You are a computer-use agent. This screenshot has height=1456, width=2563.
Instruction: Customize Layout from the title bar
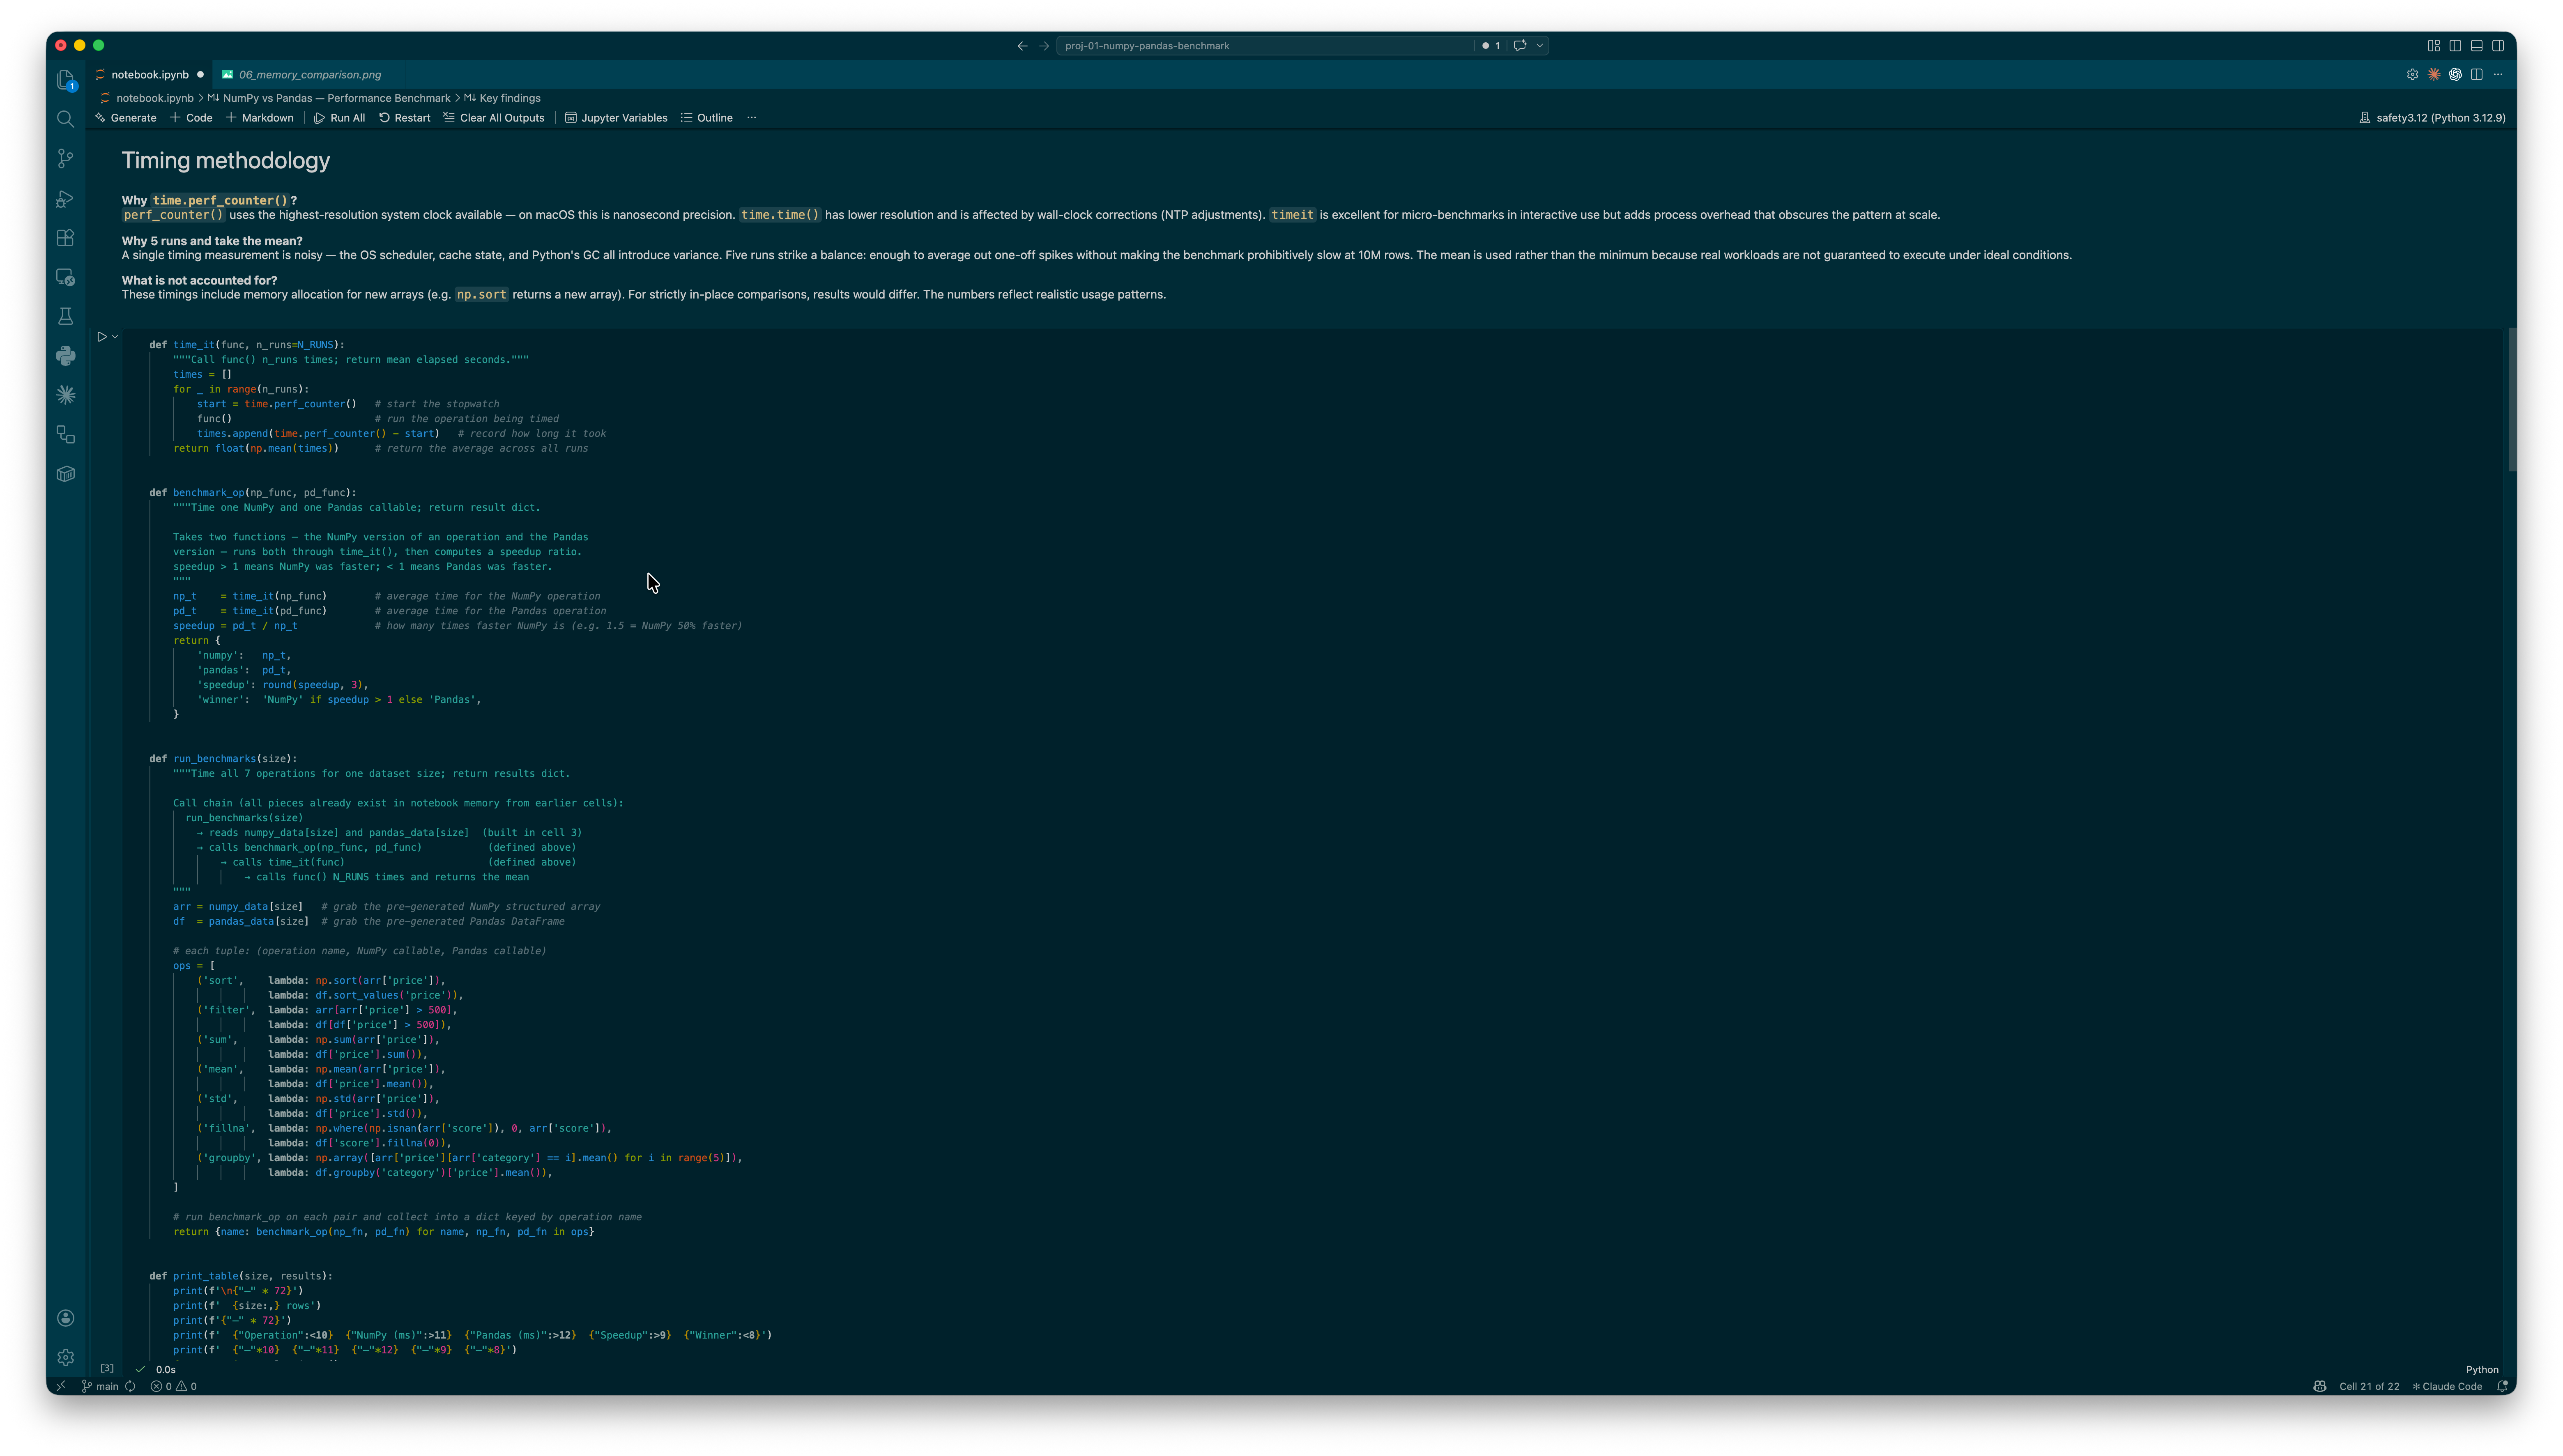pos(2434,45)
